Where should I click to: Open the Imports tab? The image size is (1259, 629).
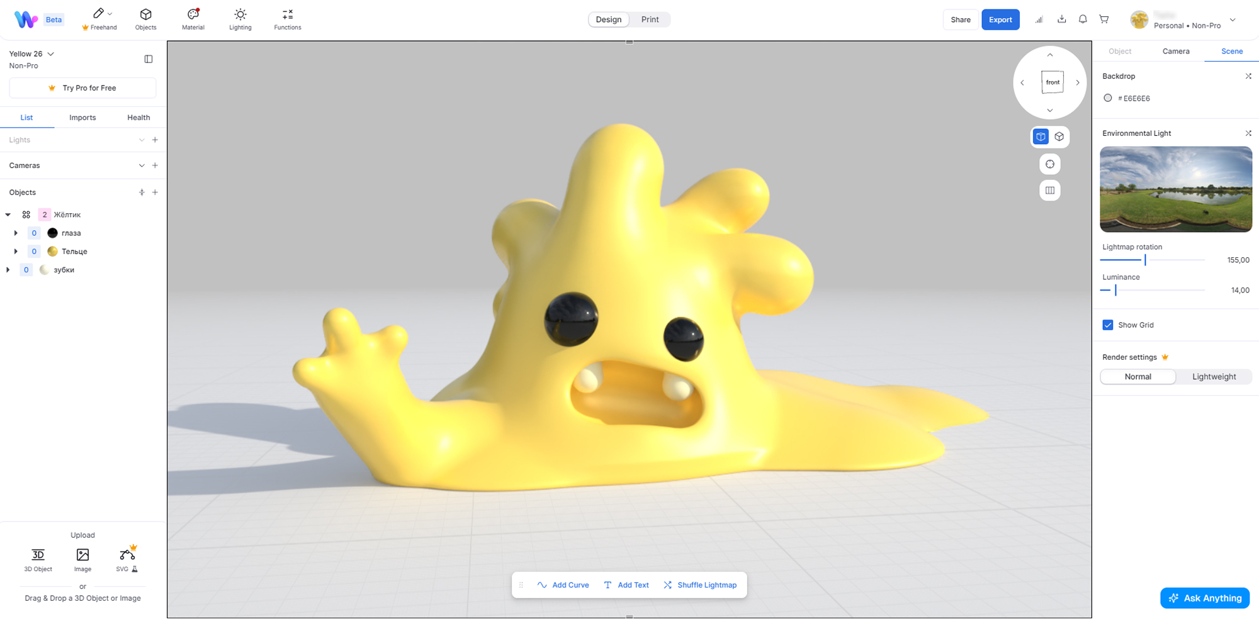click(82, 118)
